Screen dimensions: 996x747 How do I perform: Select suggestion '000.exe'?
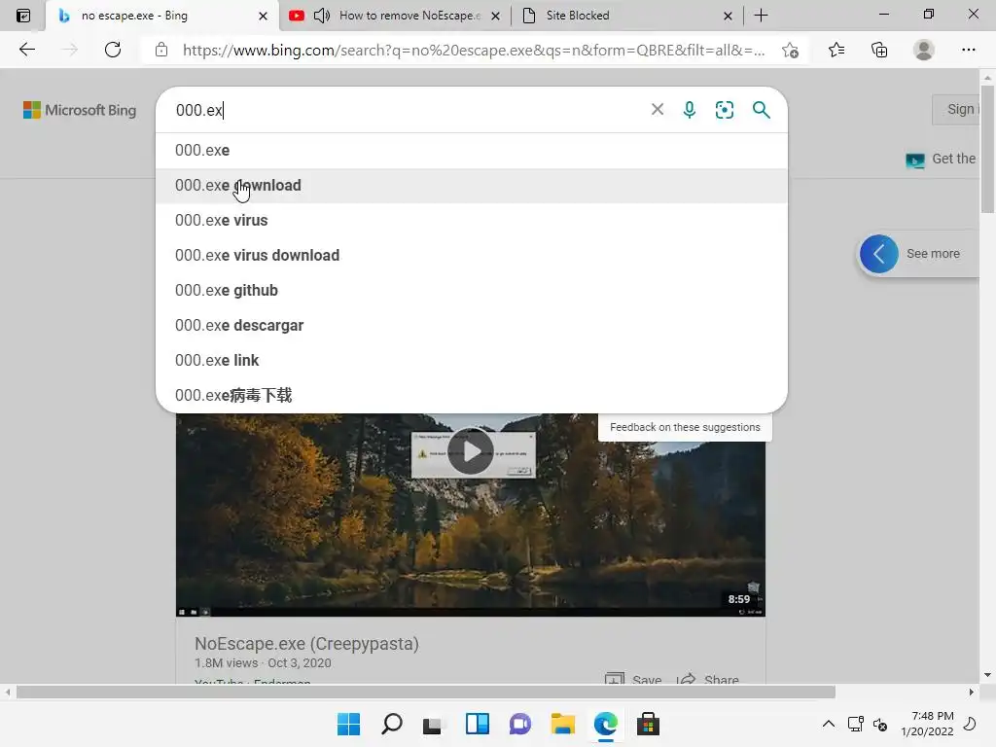pyautogui.click(x=472, y=151)
